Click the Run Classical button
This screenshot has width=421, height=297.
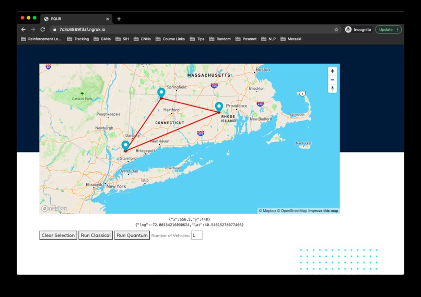(x=96, y=235)
